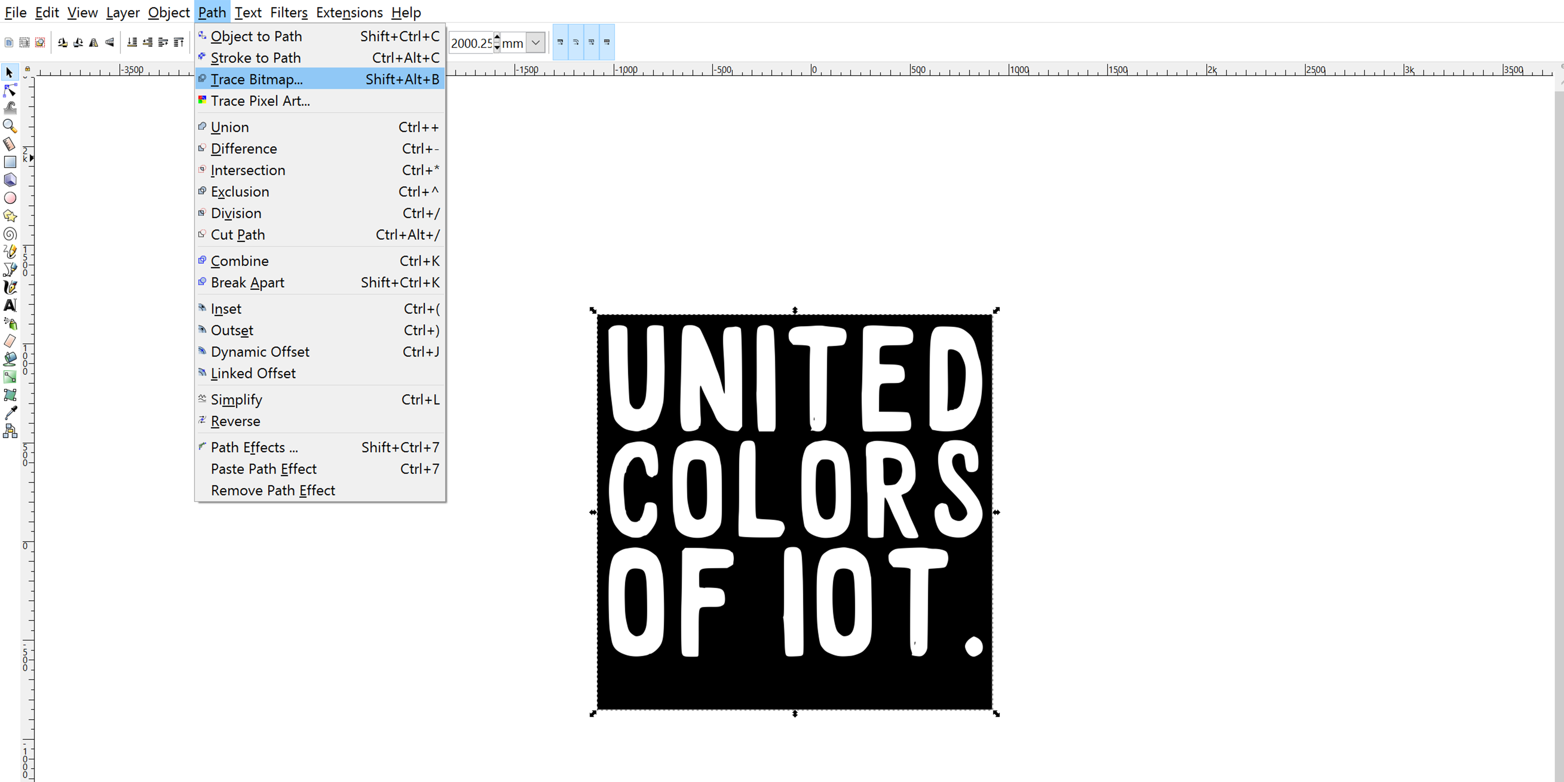Viewport: 1564px width, 782px height.
Task: Choose Trace Pixel Art menu item
Action: [320, 101]
